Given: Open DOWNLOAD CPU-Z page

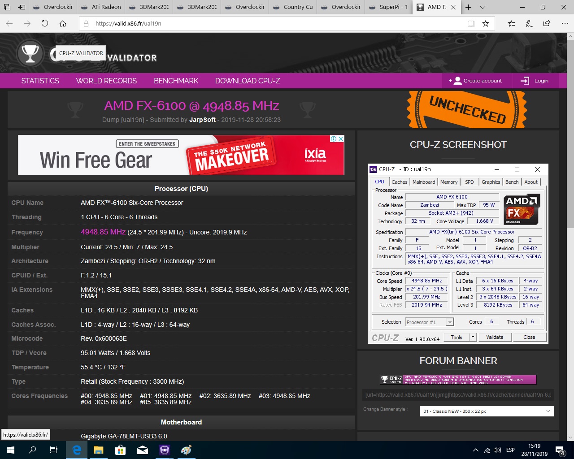Looking at the screenshot, I should [x=248, y=81].
